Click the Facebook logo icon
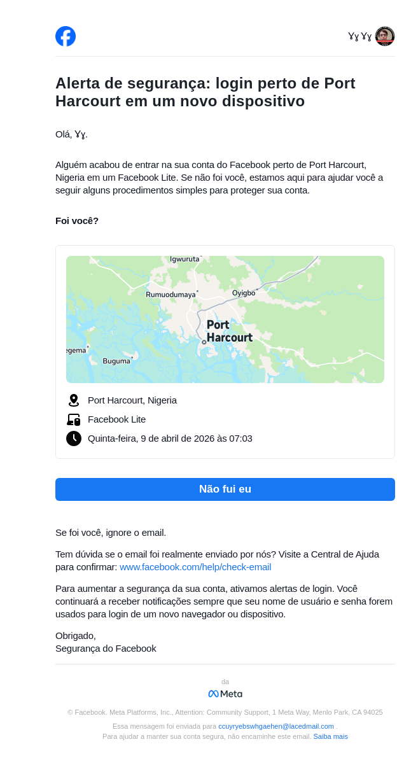This screenshot has width=397, height=772. pyautogui.click(x=66, y=36)
